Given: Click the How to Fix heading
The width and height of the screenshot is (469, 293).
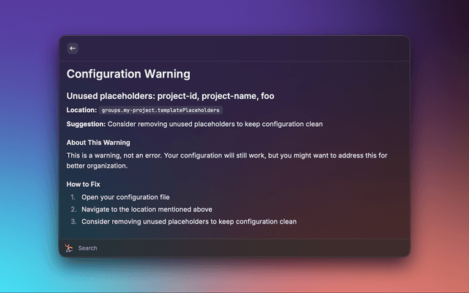Looking at the screenshot, I should (83, 185).
